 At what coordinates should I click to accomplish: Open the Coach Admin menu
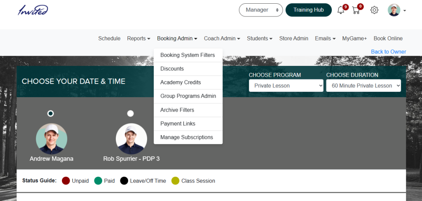point(222,38)
